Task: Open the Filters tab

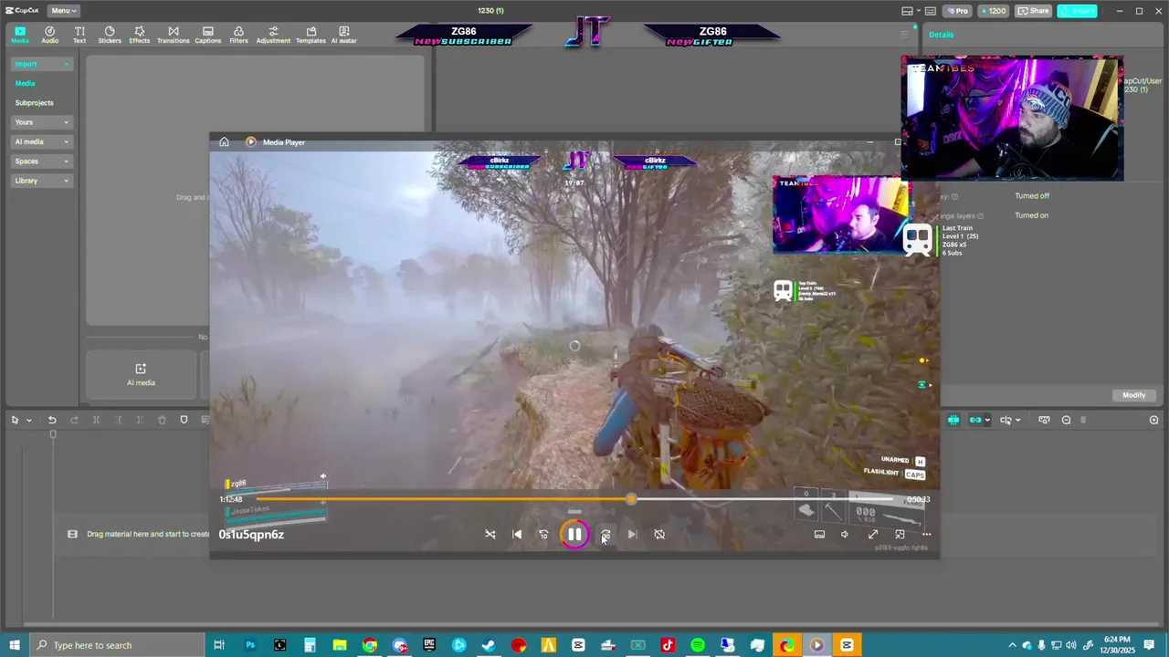Action: tap(238, 35)
